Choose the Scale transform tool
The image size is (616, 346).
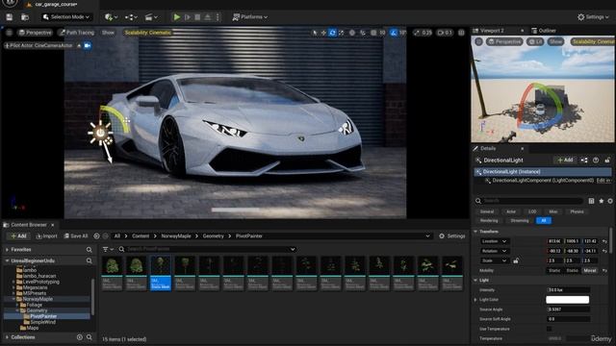click(x=341, y=33)
